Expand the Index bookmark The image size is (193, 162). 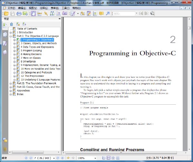[x=11, y=94]
